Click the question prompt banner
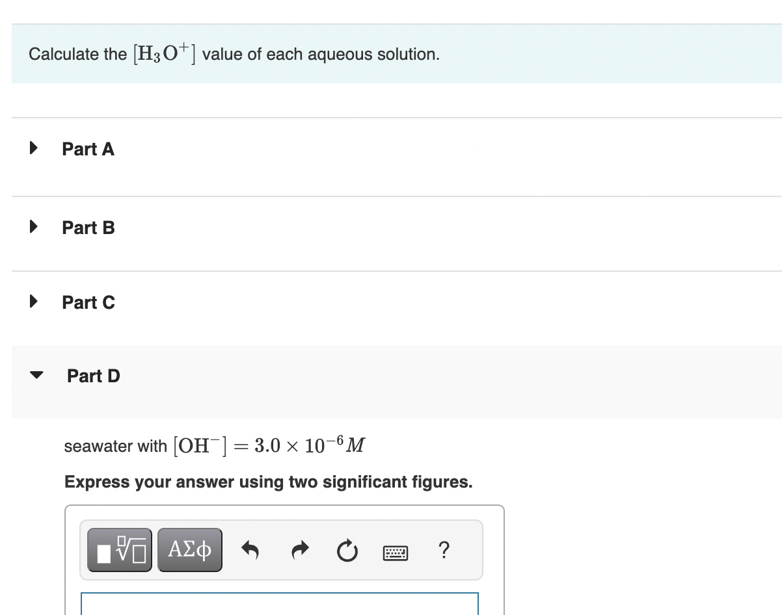Viewport: 782px width, 615px height. [x=235, y=53]
